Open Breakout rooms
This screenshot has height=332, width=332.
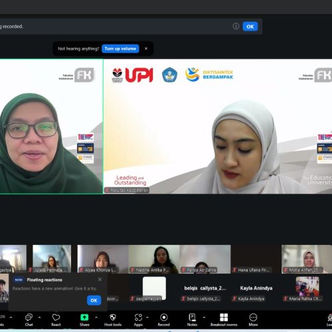click(224, 320)
